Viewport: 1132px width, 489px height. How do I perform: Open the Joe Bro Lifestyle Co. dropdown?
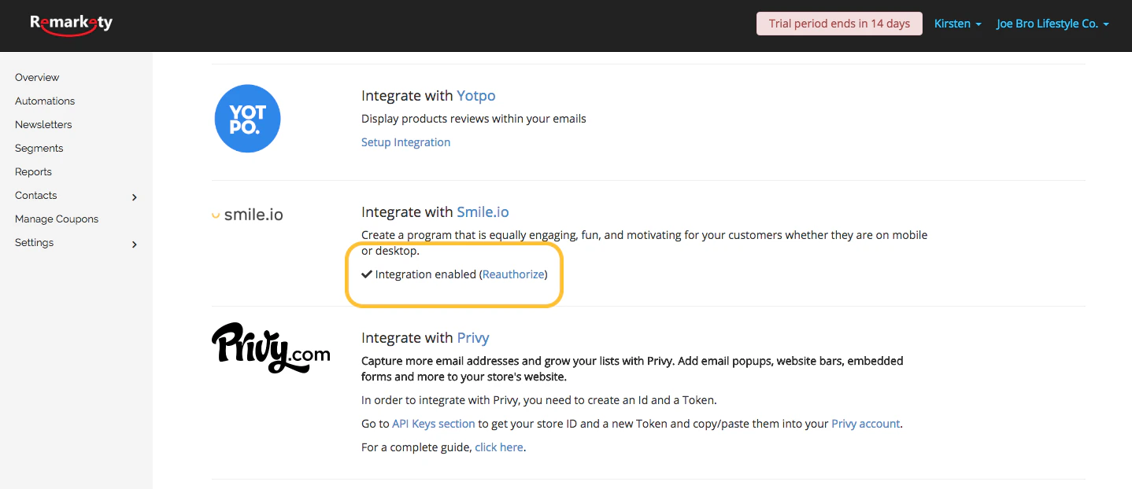click(x=1052, y=24)
